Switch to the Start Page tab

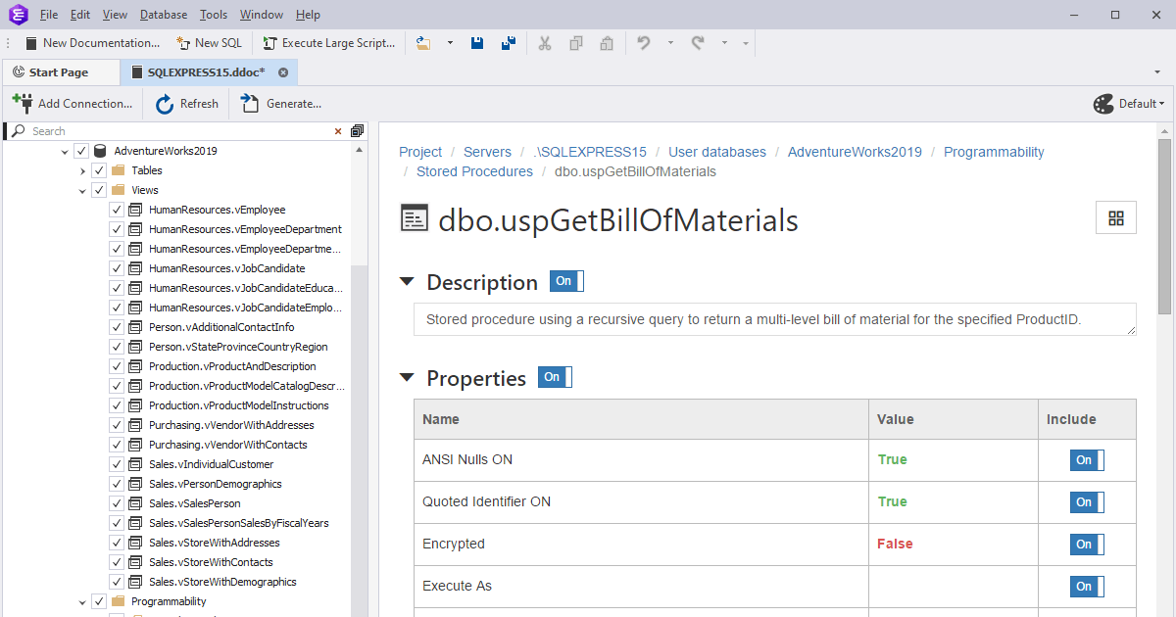[61, 71]
